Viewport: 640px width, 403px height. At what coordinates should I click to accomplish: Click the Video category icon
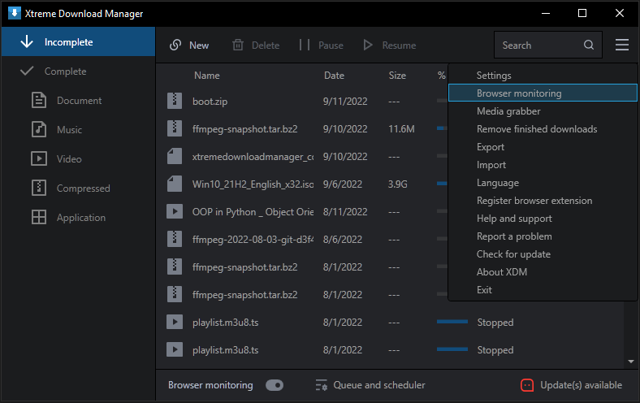pos(39,158)
